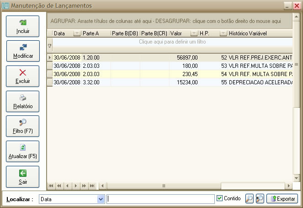
Task: Click horizontal scrollbar right arrow
Action: [x=289, y=186]
